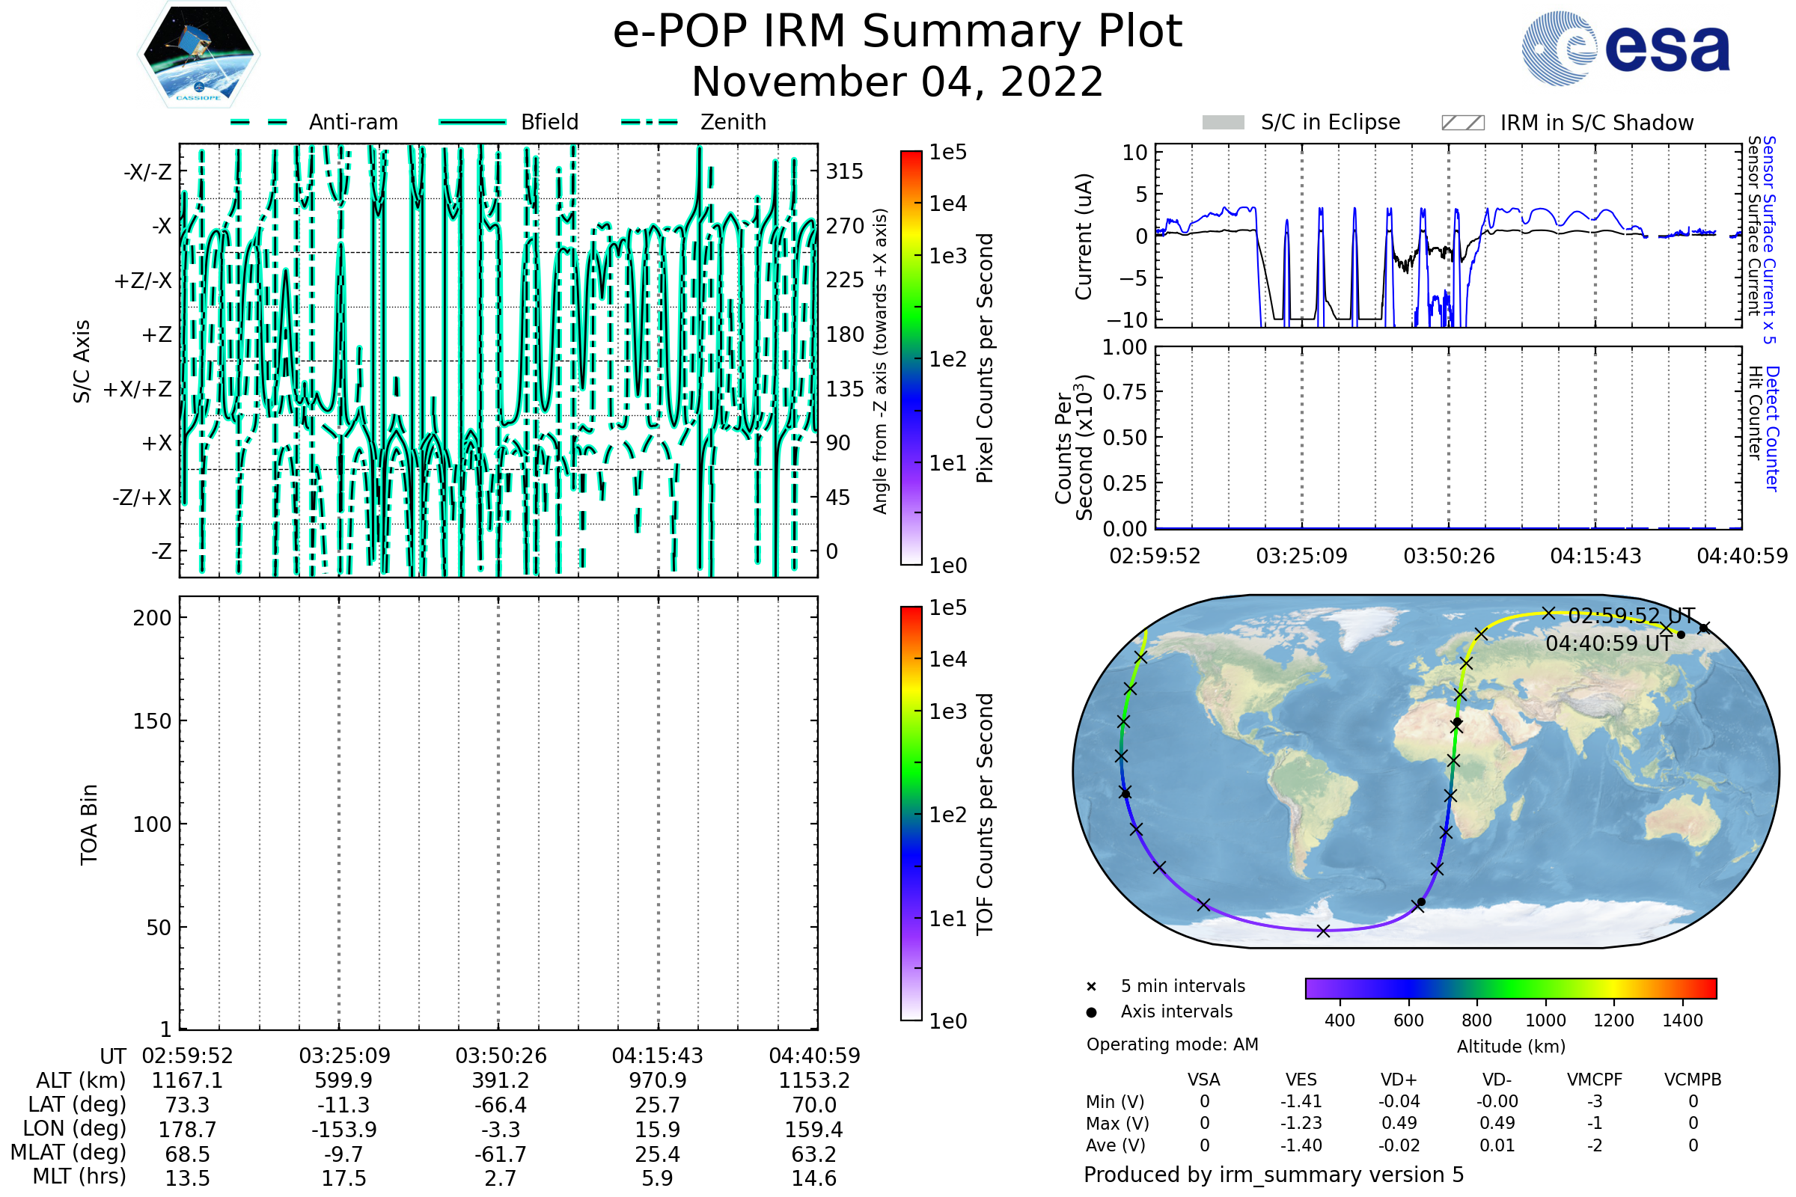
Task: Click the Zenith dash-dot legend line
Action: click(x=649, y=122)
